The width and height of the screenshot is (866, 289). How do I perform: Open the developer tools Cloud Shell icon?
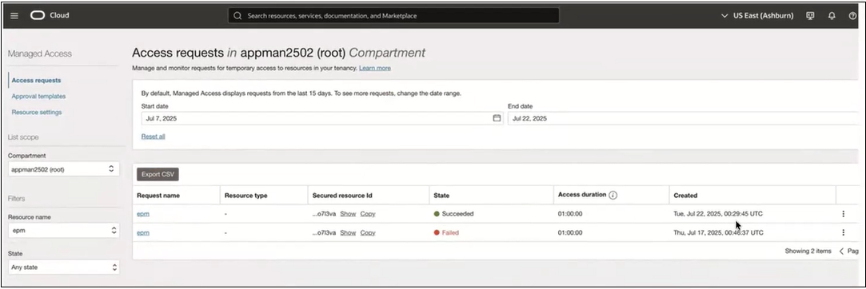tap(810, 16)
